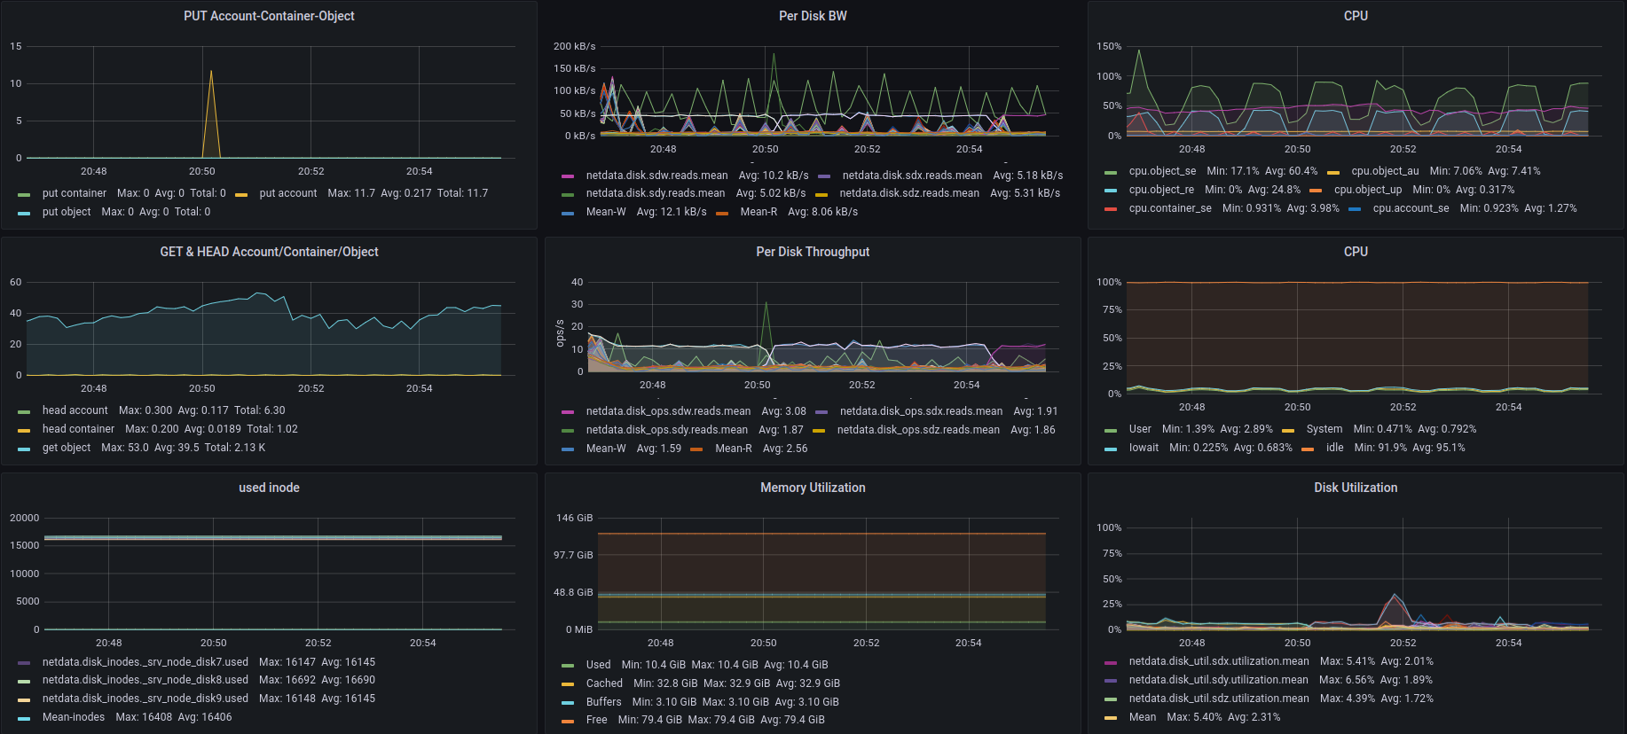The height and width of the screenshot is (734, 1627).
Task: Open the GET & HEAD Account/Container/Object panel menu
Action: 269,252
